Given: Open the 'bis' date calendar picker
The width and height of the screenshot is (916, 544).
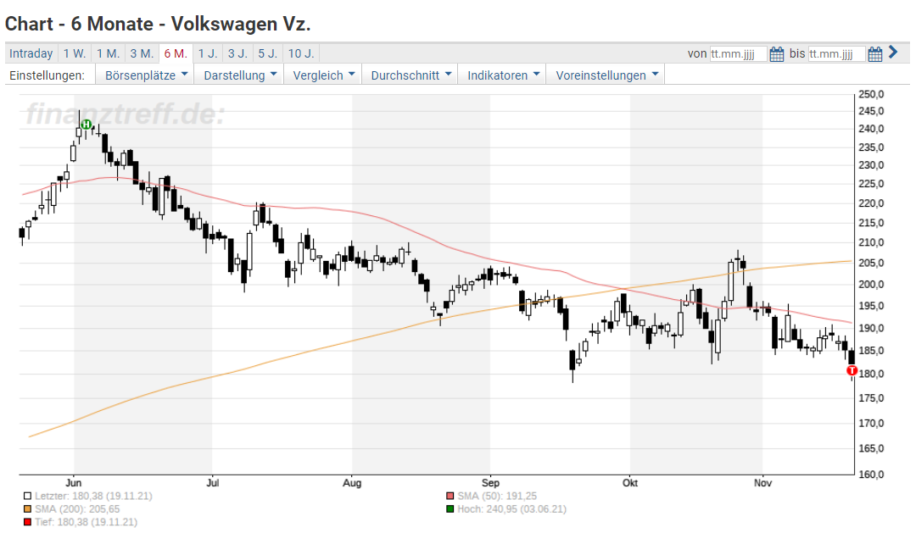Looking at the screenshot, I should coord(874,54).
